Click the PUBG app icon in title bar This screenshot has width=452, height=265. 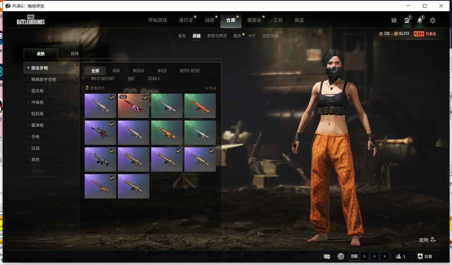(8, 6)
